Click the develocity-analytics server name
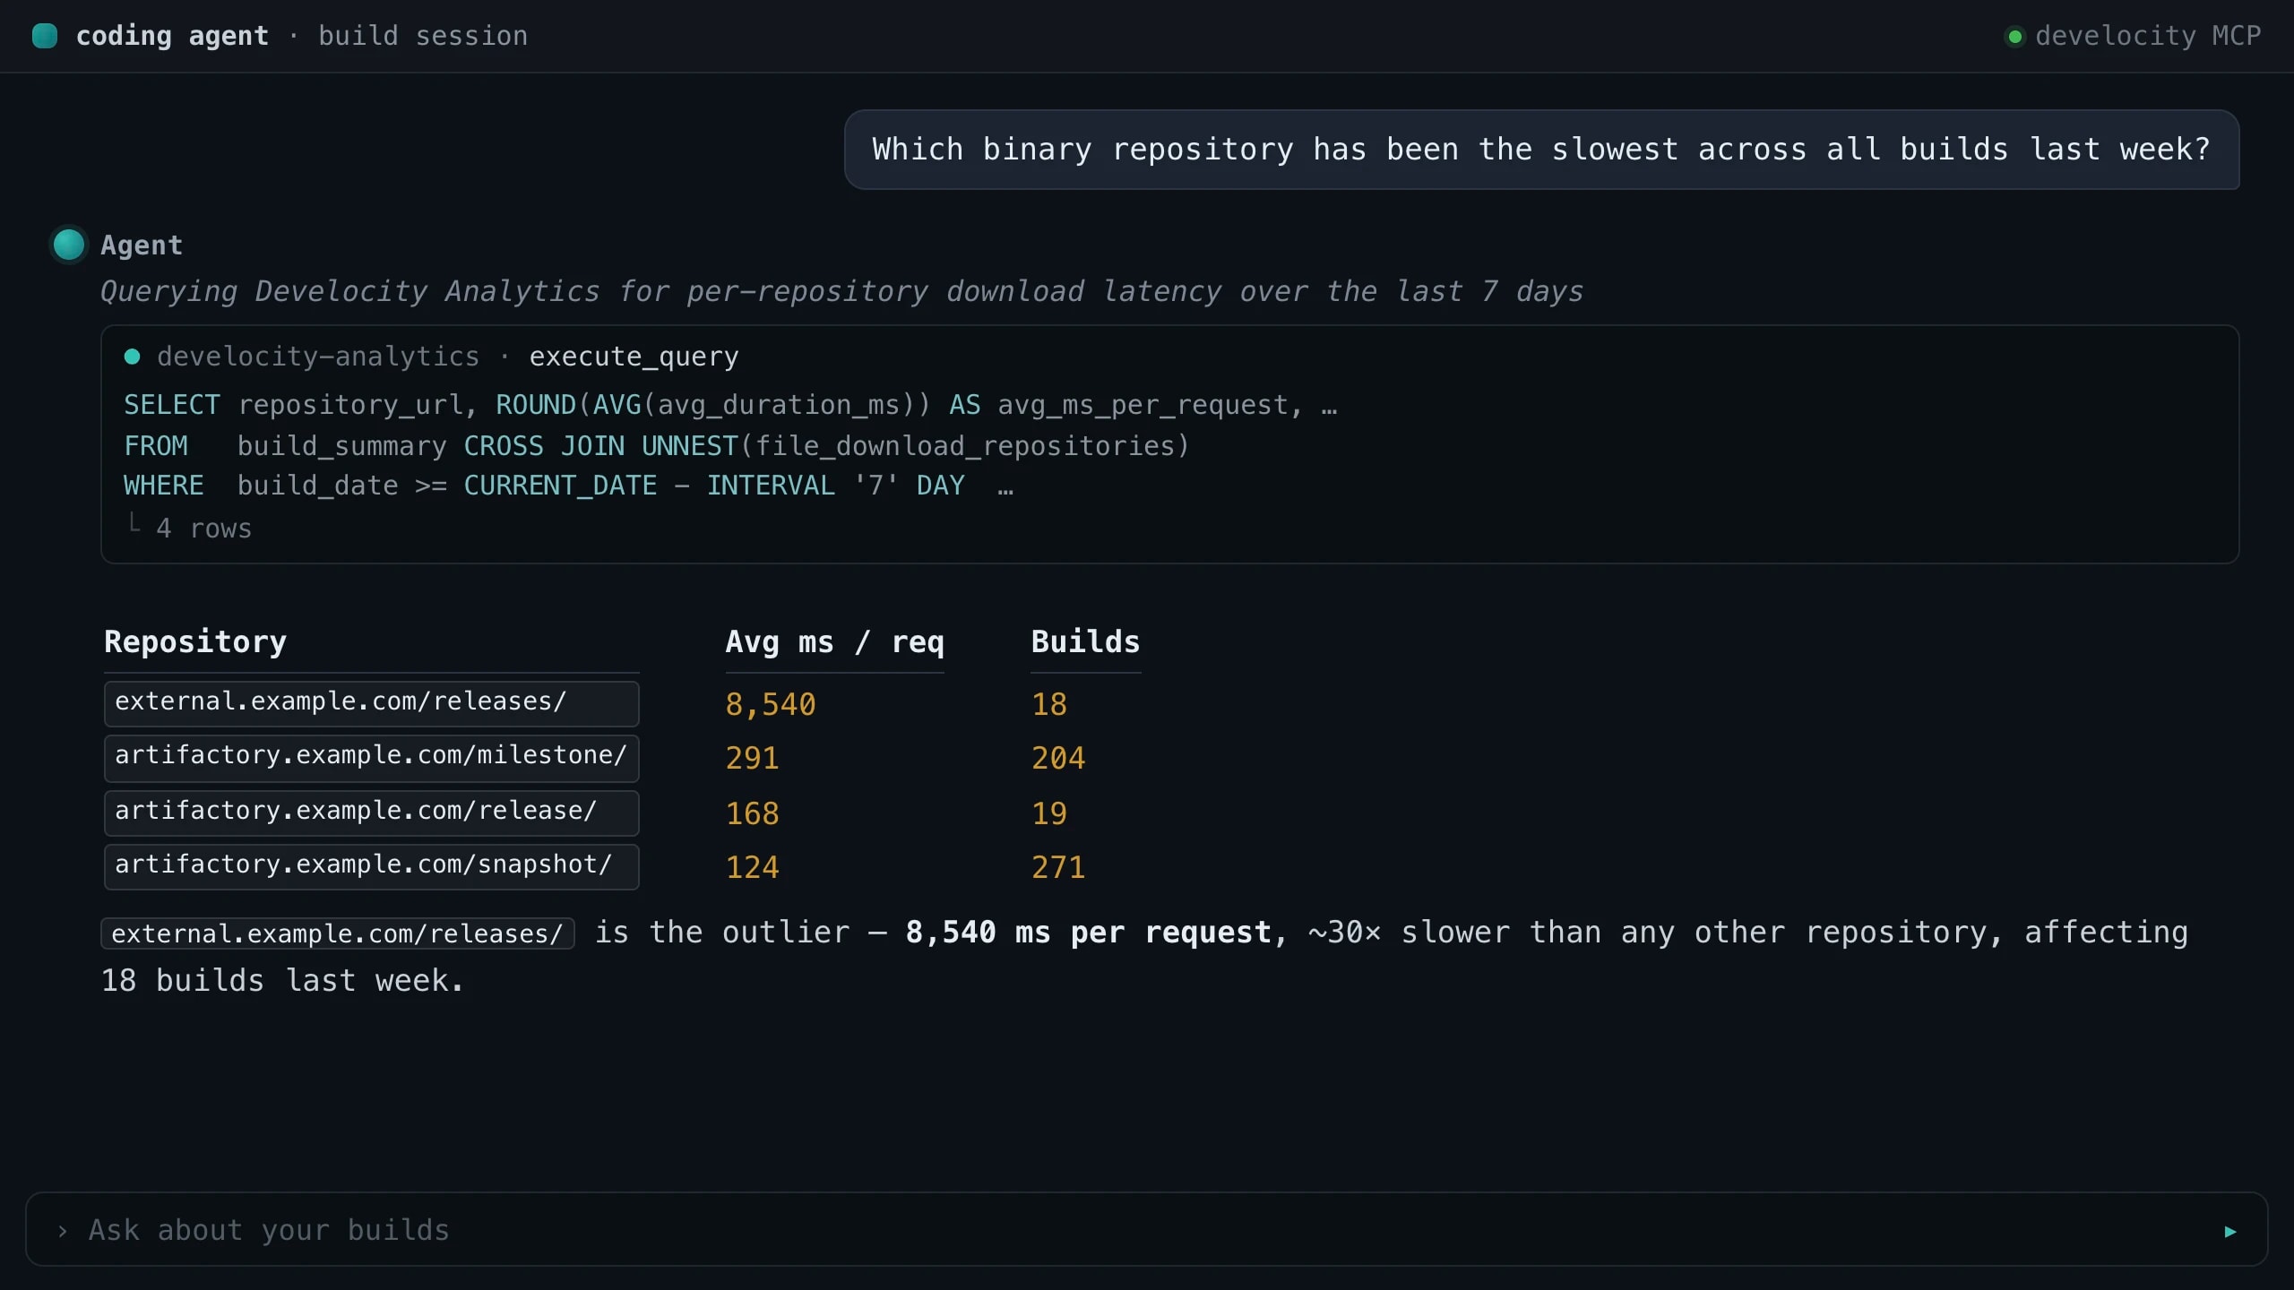This screenshot has width=2294, height=1290. 318,357
